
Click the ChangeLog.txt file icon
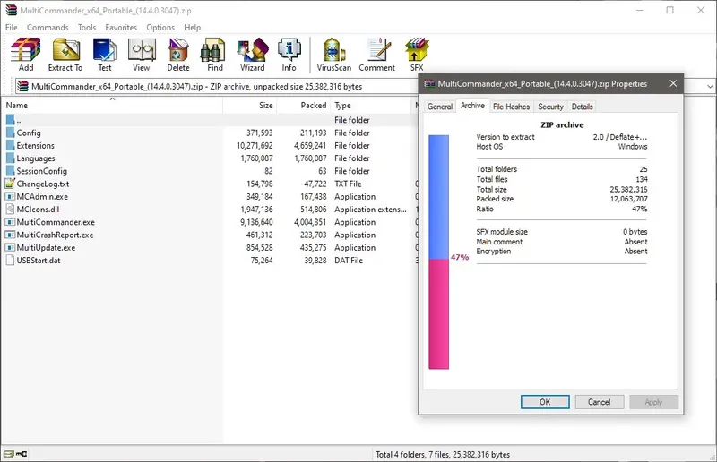point(10,184)
